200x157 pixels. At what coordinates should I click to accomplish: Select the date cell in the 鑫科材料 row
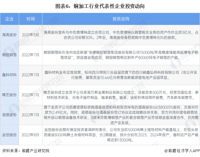tap(31, 75)
